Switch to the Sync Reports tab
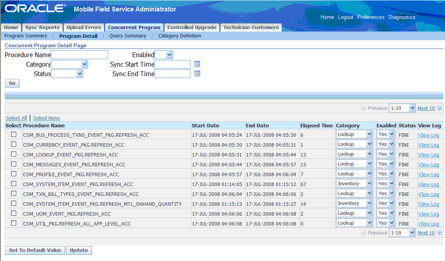 (x=42, y=28)
